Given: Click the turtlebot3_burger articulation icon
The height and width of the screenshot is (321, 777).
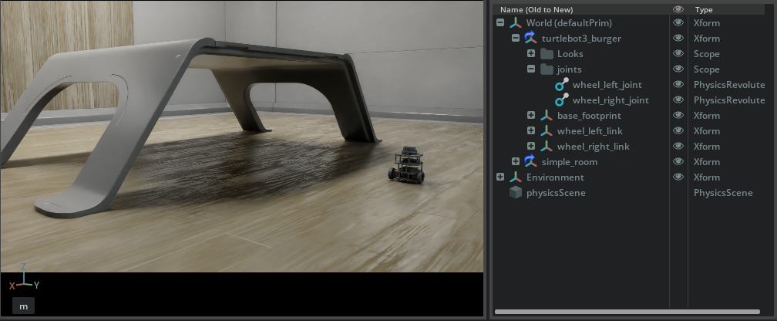Looking at the screenshot, I should pos(530,39).
